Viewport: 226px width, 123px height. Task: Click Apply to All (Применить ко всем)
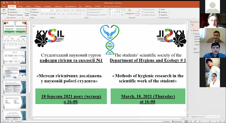197,117
